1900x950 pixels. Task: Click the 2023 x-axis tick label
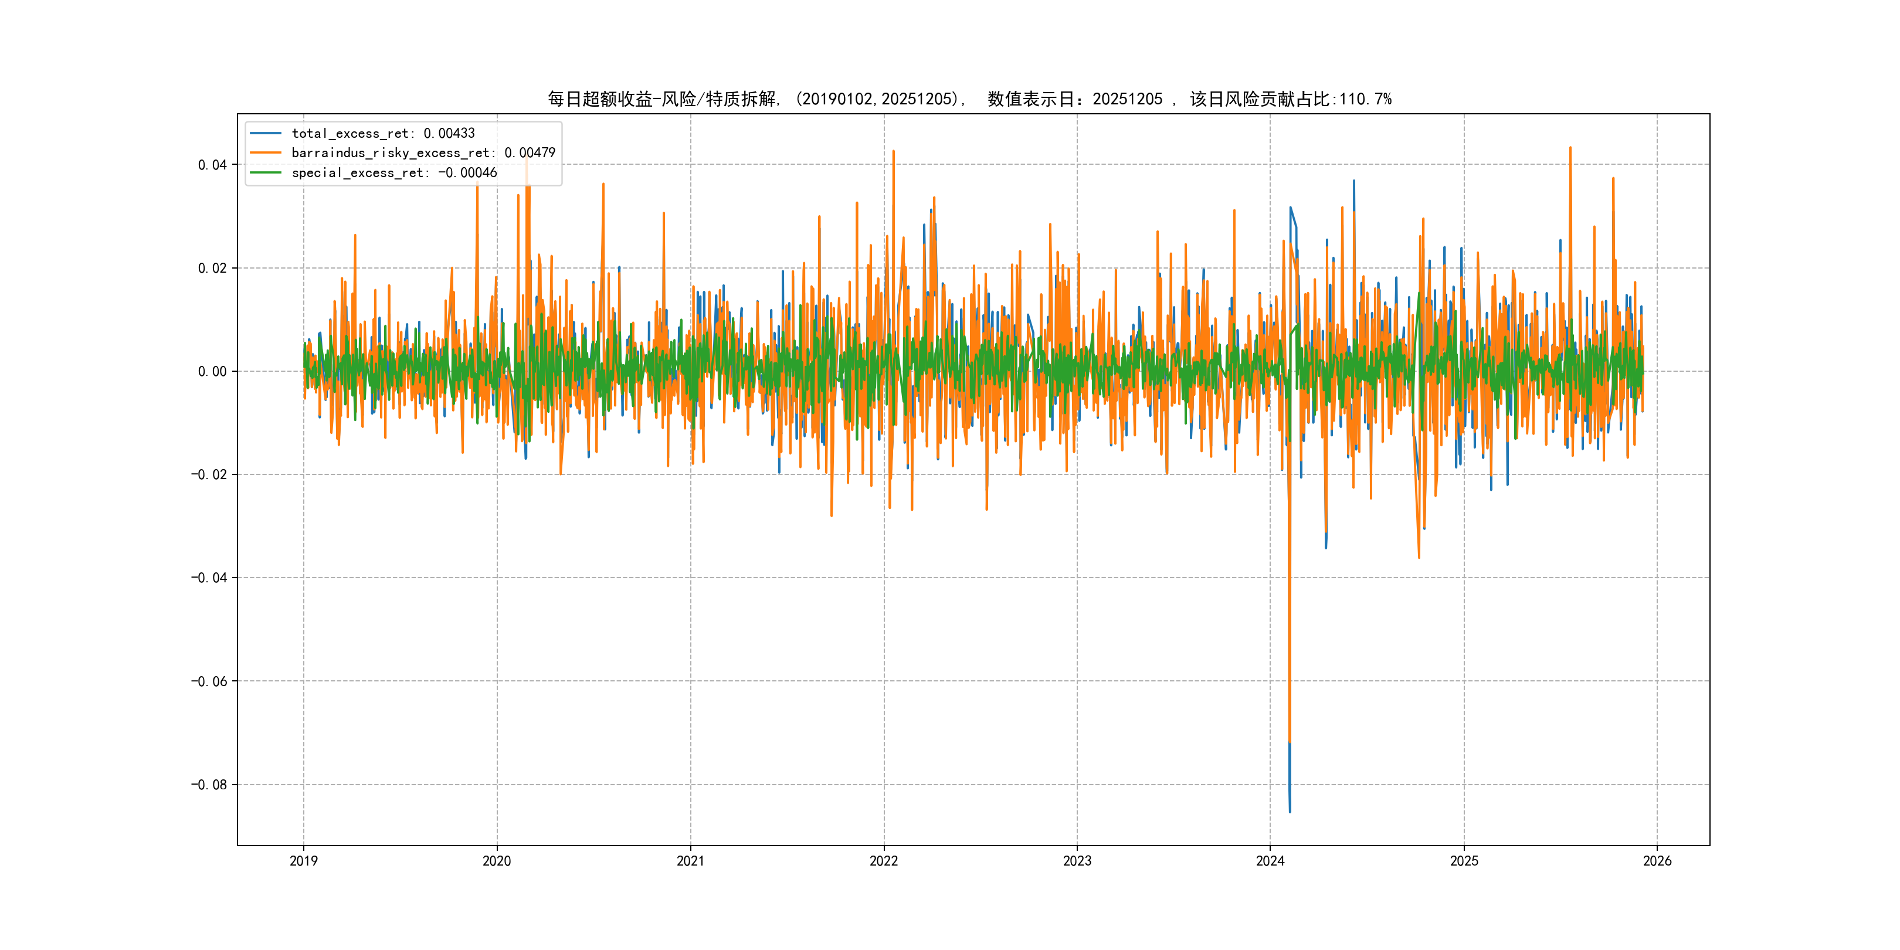[x=1077, y=861]
